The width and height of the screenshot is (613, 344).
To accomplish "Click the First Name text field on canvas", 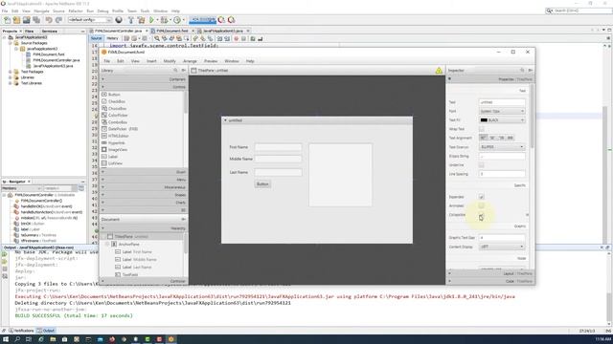I will tap(279, 147).
